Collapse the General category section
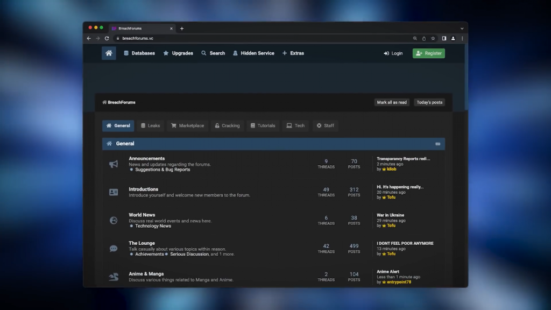 [x=438, y=144]
